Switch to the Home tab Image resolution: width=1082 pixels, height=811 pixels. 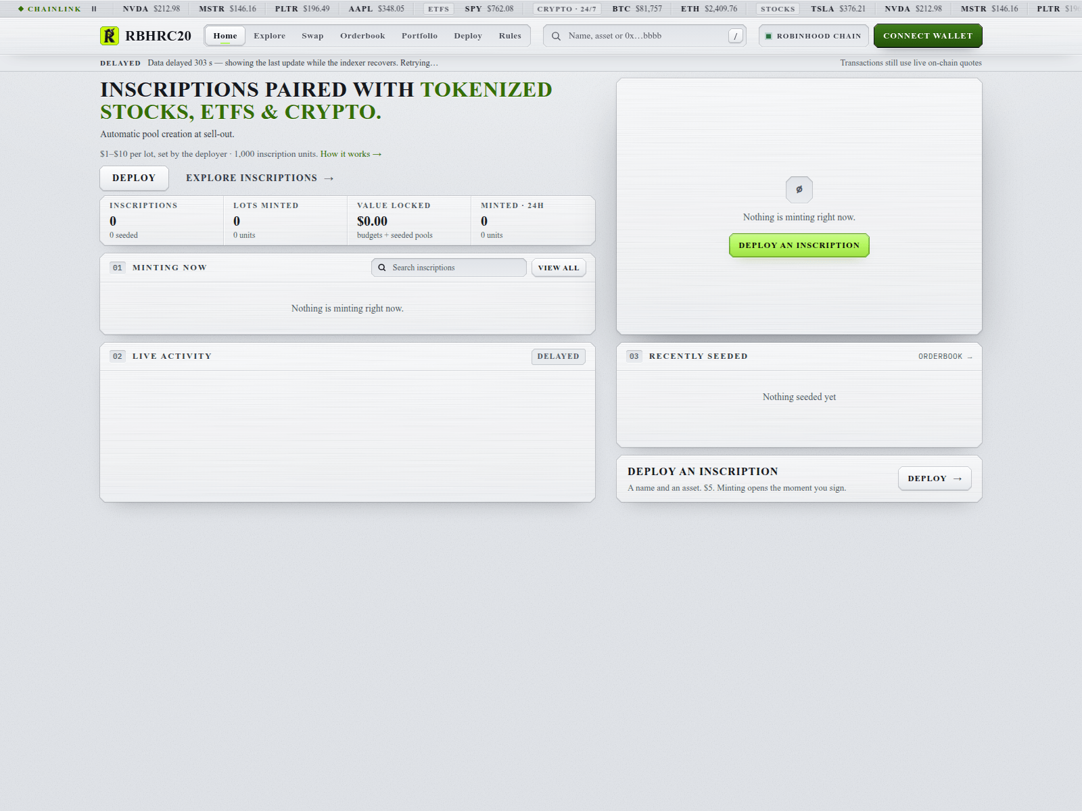click(225, 36)
